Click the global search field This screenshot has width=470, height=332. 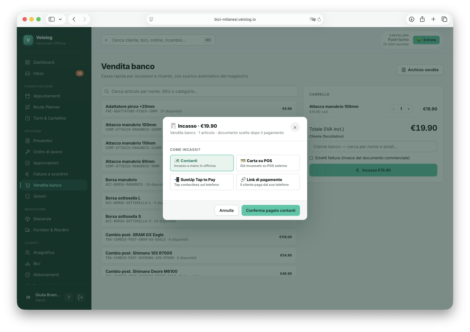[x=158, y=40]
